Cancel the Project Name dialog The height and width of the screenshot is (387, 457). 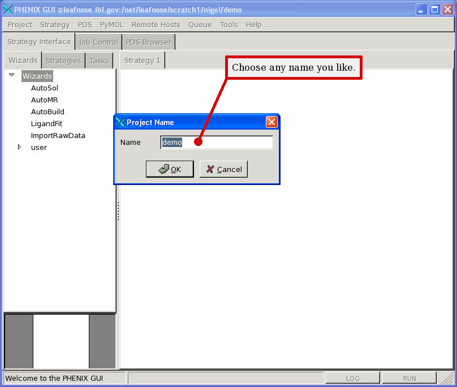[223, 169]
